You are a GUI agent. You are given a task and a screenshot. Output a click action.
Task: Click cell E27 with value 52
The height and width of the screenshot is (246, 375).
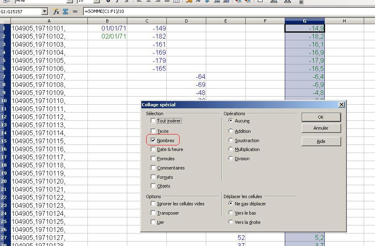coord(226,238)
